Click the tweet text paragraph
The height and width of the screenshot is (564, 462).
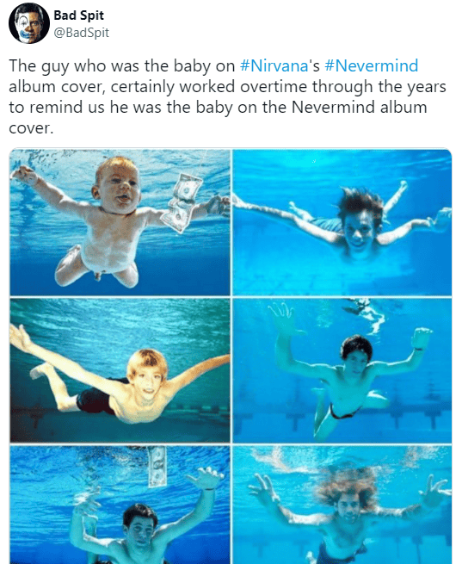coord(227,96)
